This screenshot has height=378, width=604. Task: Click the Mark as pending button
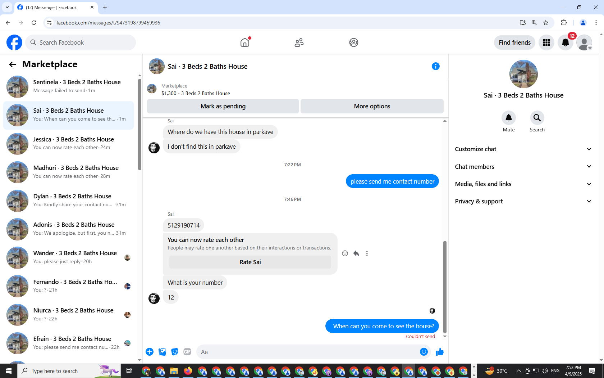click(x=223, y=106)
